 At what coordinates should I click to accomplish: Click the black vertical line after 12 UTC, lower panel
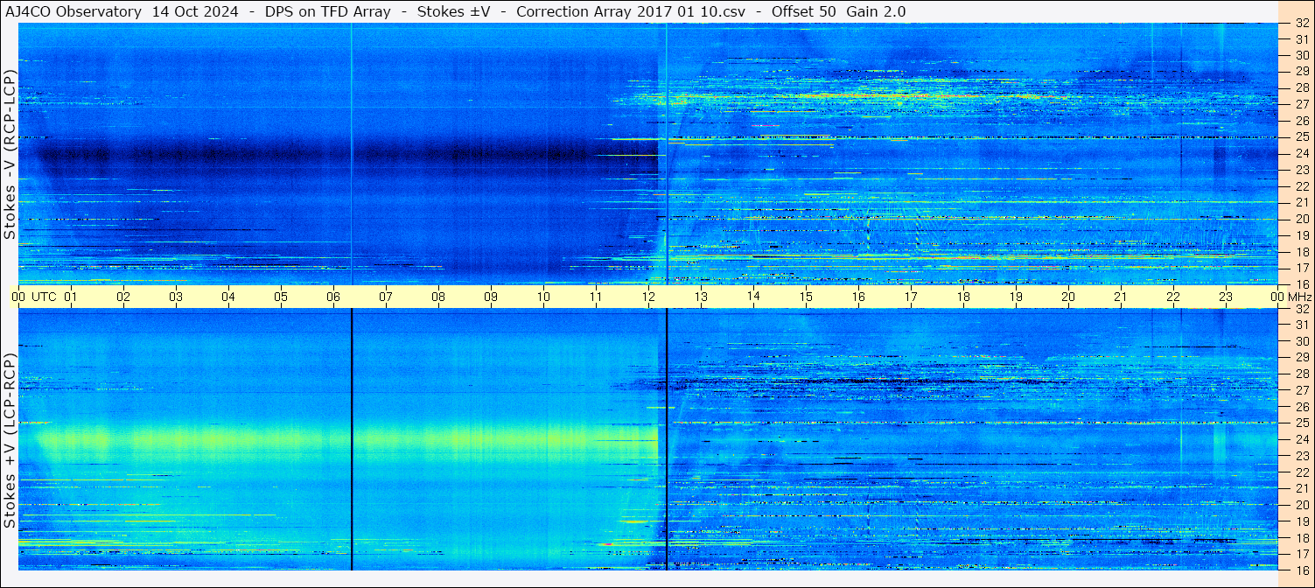667,437
